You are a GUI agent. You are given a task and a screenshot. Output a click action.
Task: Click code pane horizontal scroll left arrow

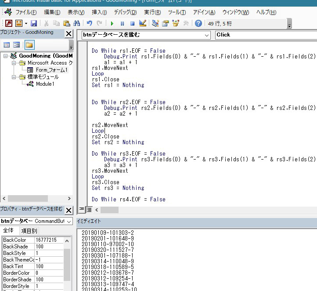tap(97, 210)
